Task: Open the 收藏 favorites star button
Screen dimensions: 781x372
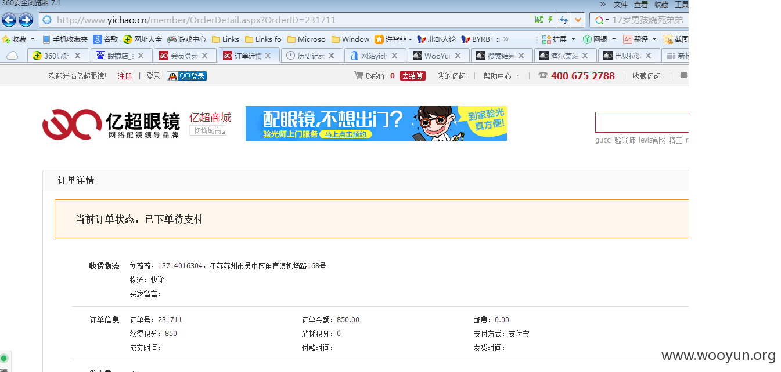Action: [x=15, y=39]
